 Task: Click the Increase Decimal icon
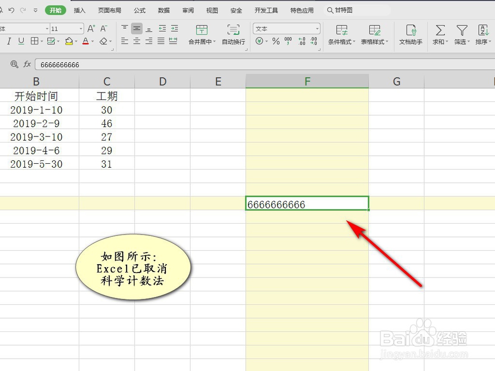click(301, 41)
